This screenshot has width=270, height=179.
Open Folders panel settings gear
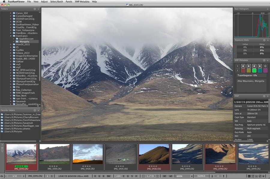click(x=35, y=9)
